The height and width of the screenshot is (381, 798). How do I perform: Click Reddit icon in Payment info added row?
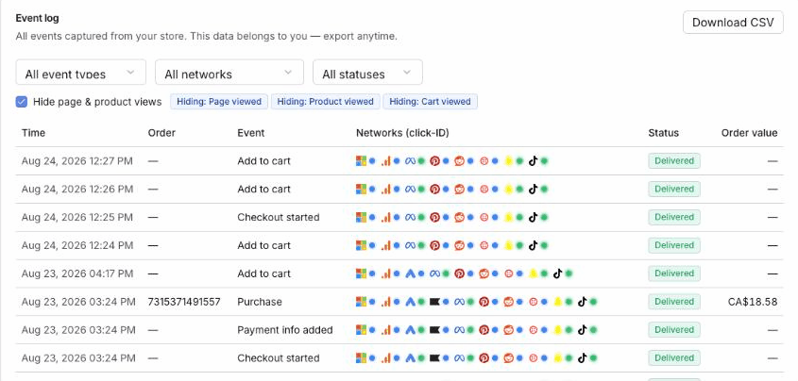pyautogui.click(x=508, y=330)
